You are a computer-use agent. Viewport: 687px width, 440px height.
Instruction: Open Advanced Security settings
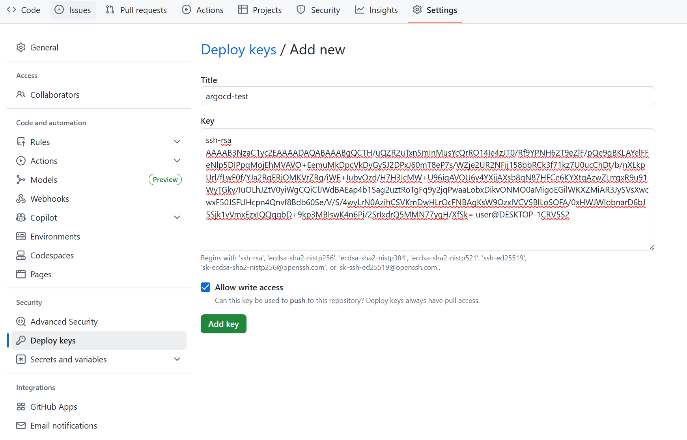click(99, 322)
